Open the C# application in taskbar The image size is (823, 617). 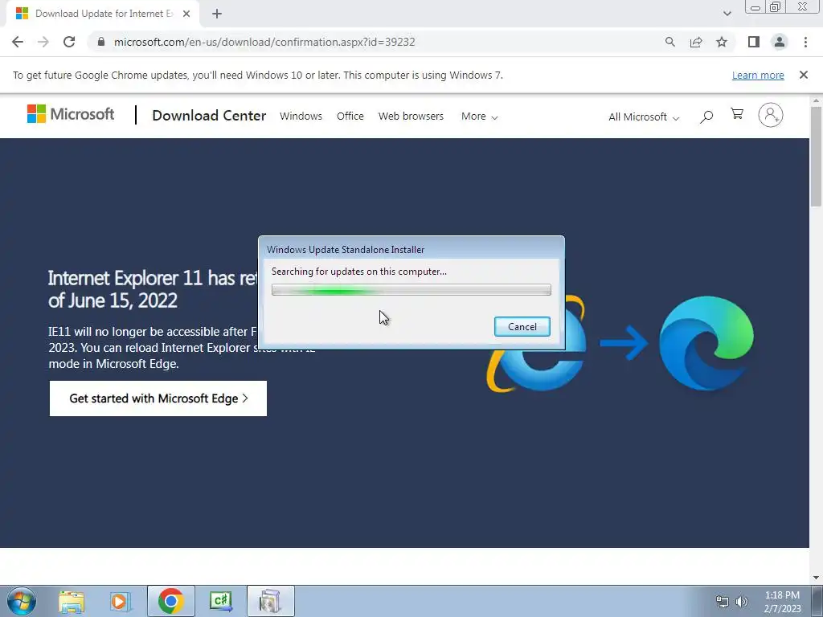[220, 601]
